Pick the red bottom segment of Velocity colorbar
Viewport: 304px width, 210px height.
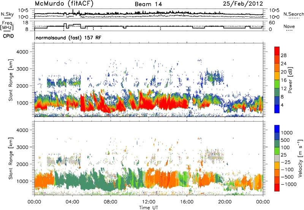point(277,188)
